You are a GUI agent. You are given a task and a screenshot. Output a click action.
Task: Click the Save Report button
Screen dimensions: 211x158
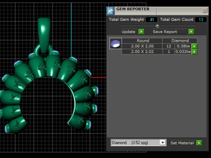170,32
